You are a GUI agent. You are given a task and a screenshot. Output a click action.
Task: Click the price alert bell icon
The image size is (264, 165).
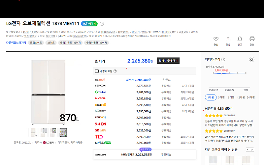pyautogui.click(x=251, y=60)
